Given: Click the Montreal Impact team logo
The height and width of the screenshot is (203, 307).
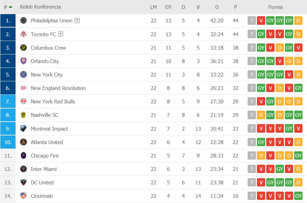Looking at the screenshot, I should click(23, 129).
